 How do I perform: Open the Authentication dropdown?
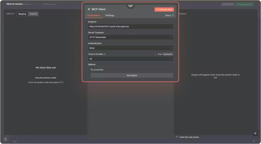[130, 48]
